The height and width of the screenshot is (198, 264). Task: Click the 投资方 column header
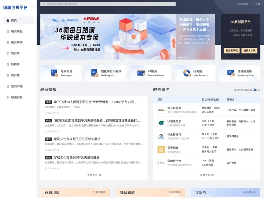pos(231,100)
